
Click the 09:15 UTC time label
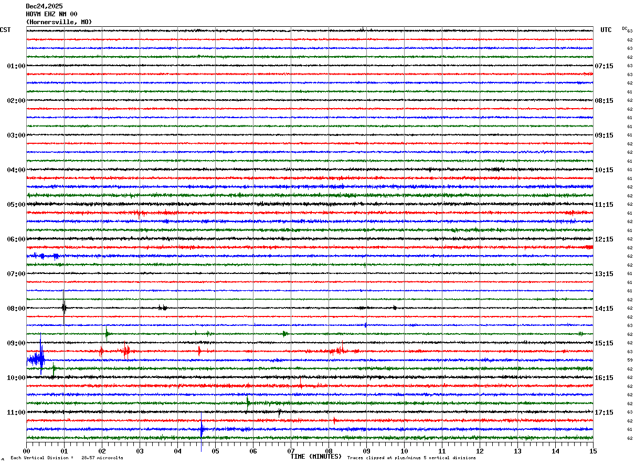click(604, 135)
